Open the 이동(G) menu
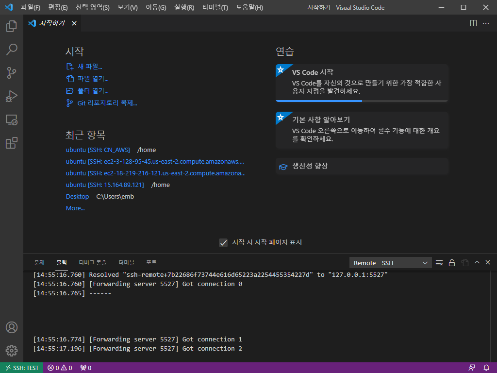Screen dimensions: 497x373 (156, 7)
